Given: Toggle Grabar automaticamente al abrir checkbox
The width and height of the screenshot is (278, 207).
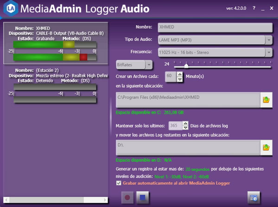Looking at the screenshot, I should 119,183.
